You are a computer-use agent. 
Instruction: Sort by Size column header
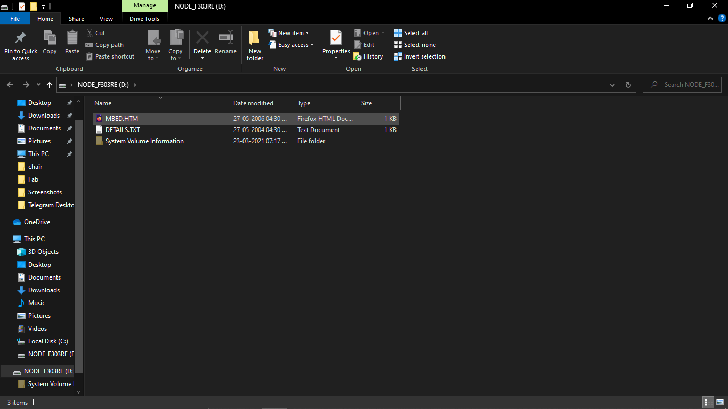(379, 103)
